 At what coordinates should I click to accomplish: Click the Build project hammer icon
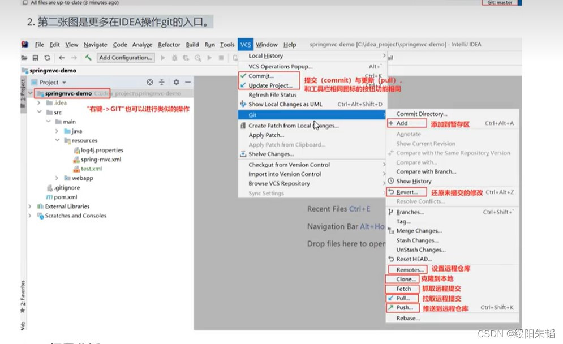(x=88, y=58)
